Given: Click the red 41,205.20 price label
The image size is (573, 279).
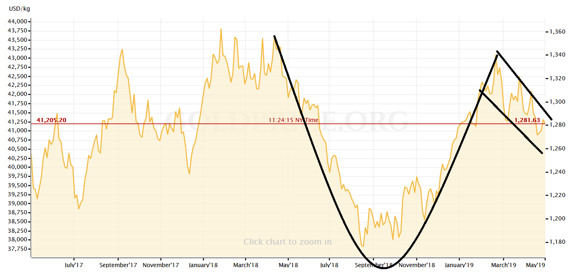Looking at the screenshot, I should coord(51,120).
